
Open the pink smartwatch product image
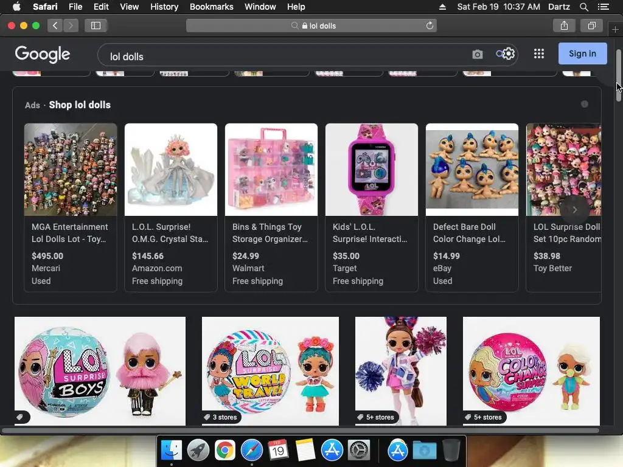[372, 170]
